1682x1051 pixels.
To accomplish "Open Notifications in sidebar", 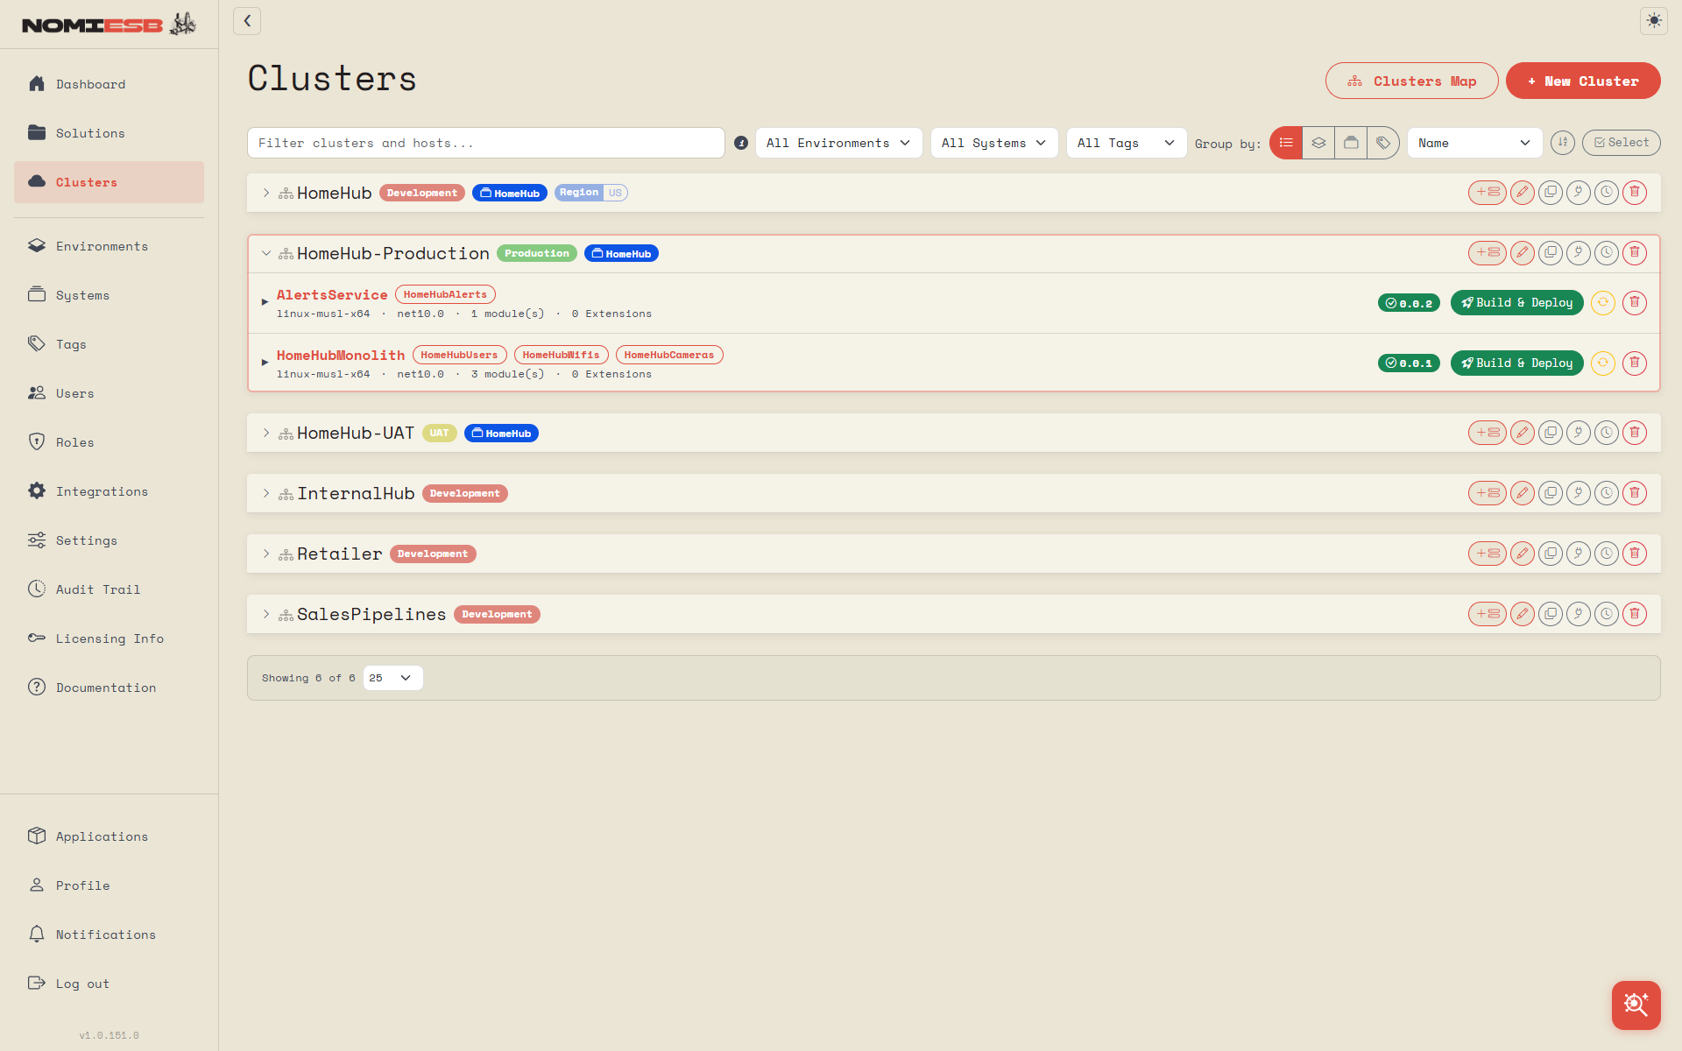I will pyautogui.click(x=109, y=935).
